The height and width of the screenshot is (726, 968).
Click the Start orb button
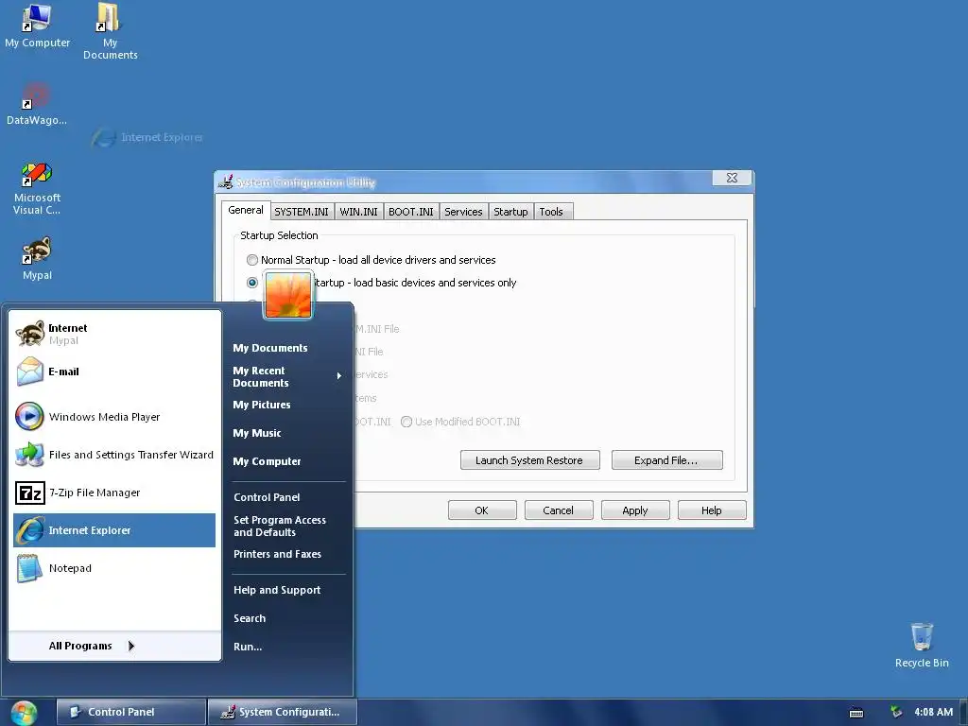pos(24,713)
